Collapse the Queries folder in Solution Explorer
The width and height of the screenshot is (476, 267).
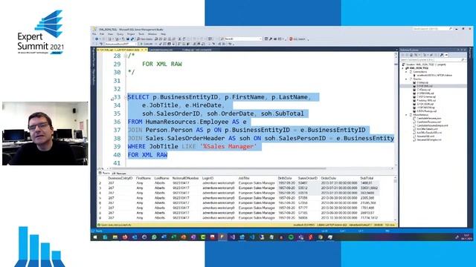pyautogui.click(x=406, y=79)
